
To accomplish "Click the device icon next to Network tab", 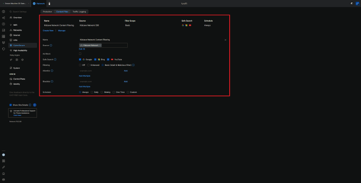I will click(49, 4).
